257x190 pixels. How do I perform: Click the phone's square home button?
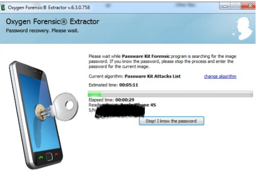coord(49,156)
